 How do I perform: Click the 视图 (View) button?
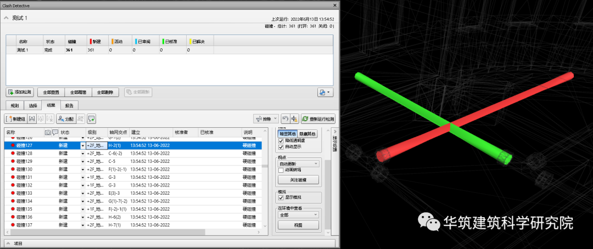[x=298, y=225]
